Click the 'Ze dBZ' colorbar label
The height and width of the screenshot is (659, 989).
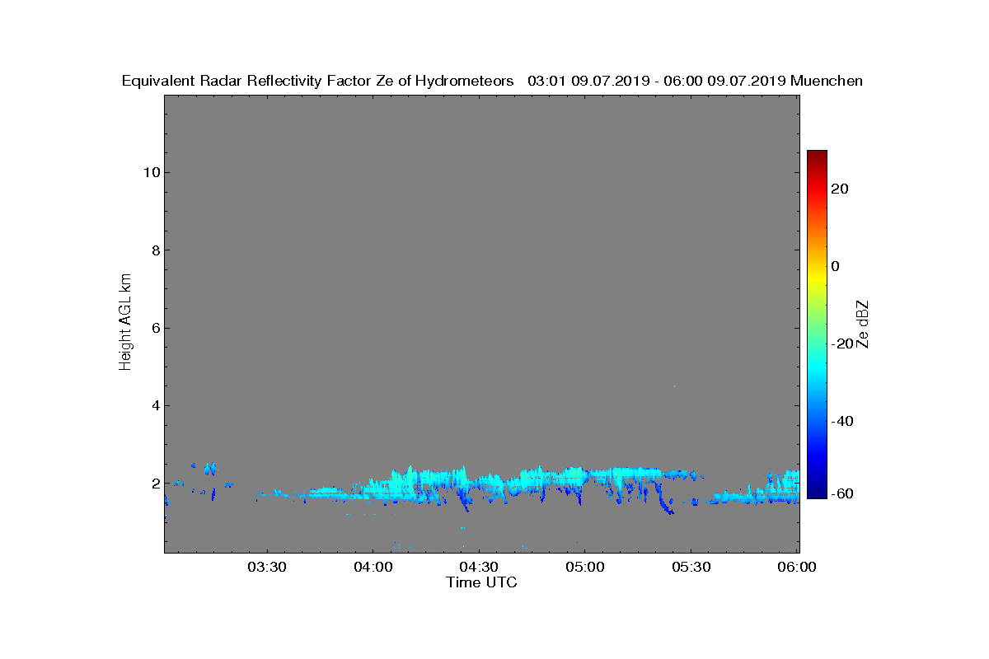tap(863, 324)
